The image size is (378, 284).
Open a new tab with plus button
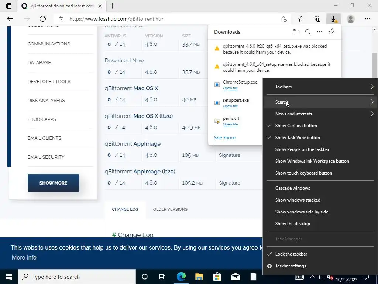(112, 6)
